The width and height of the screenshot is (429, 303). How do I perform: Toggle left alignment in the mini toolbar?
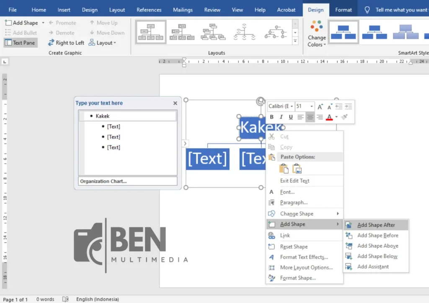tap(301, 117)
